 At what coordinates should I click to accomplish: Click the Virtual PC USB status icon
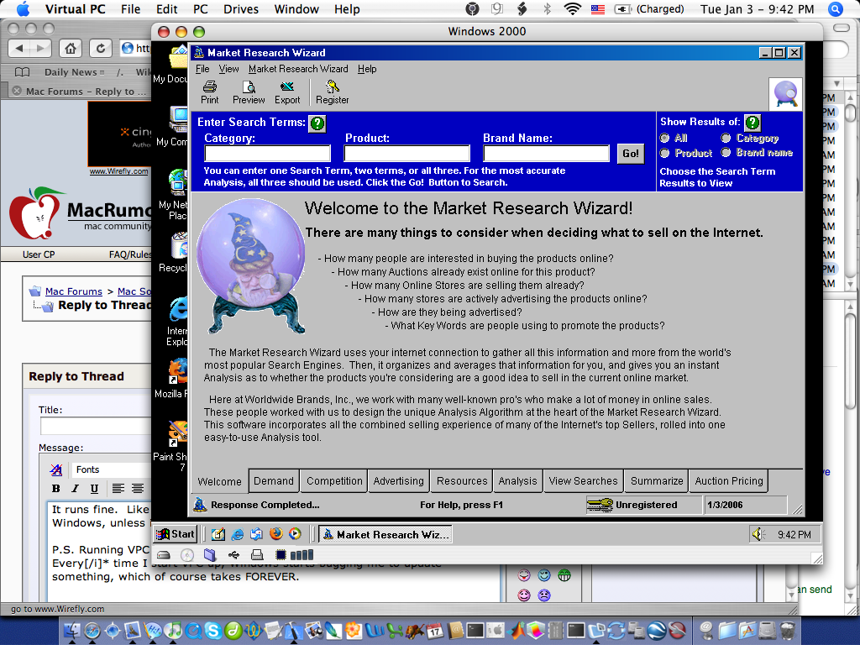pyautogui.click(x=234, y=554)
